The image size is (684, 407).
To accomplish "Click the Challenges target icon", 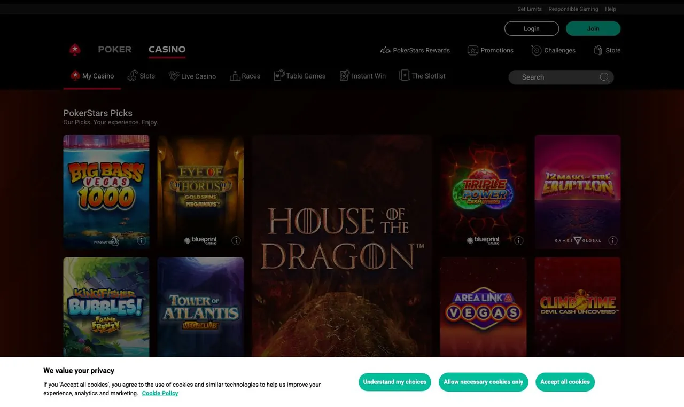I will pos(537,50).
